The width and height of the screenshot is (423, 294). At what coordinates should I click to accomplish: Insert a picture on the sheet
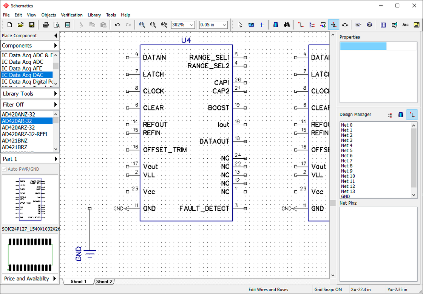tap(416, 25)
